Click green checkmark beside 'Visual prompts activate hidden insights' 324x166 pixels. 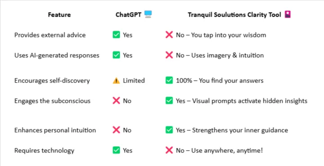[x=169, y=101]
